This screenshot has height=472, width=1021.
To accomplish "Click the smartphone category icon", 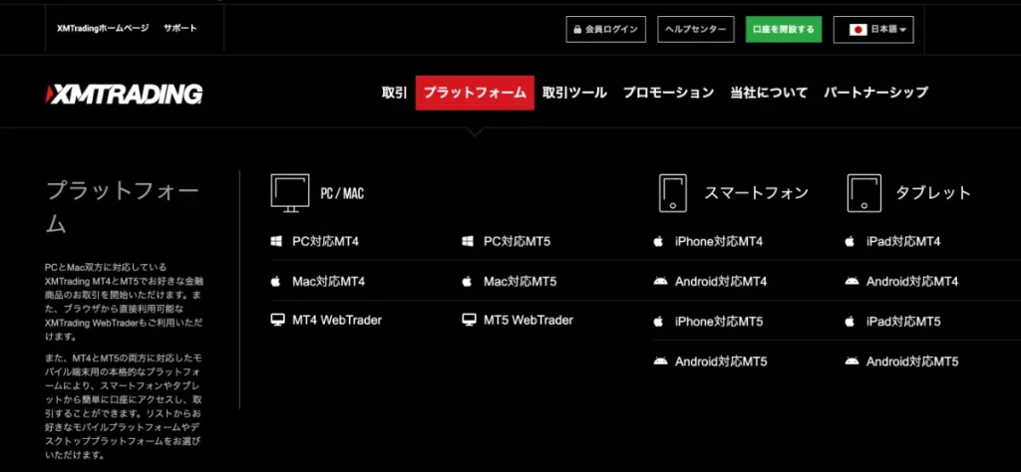I will (673, 193).
